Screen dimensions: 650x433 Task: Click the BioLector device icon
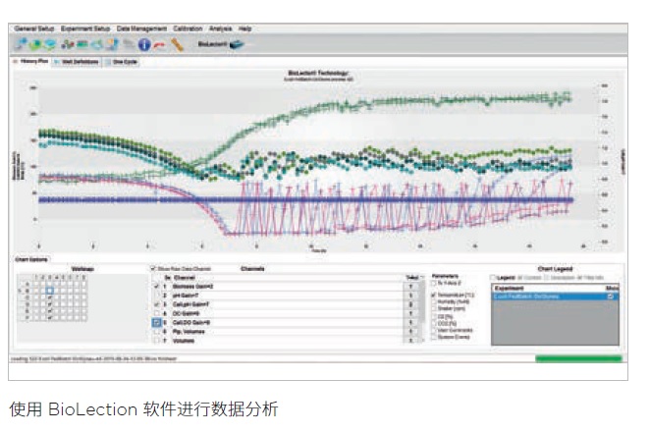point(237,44)
